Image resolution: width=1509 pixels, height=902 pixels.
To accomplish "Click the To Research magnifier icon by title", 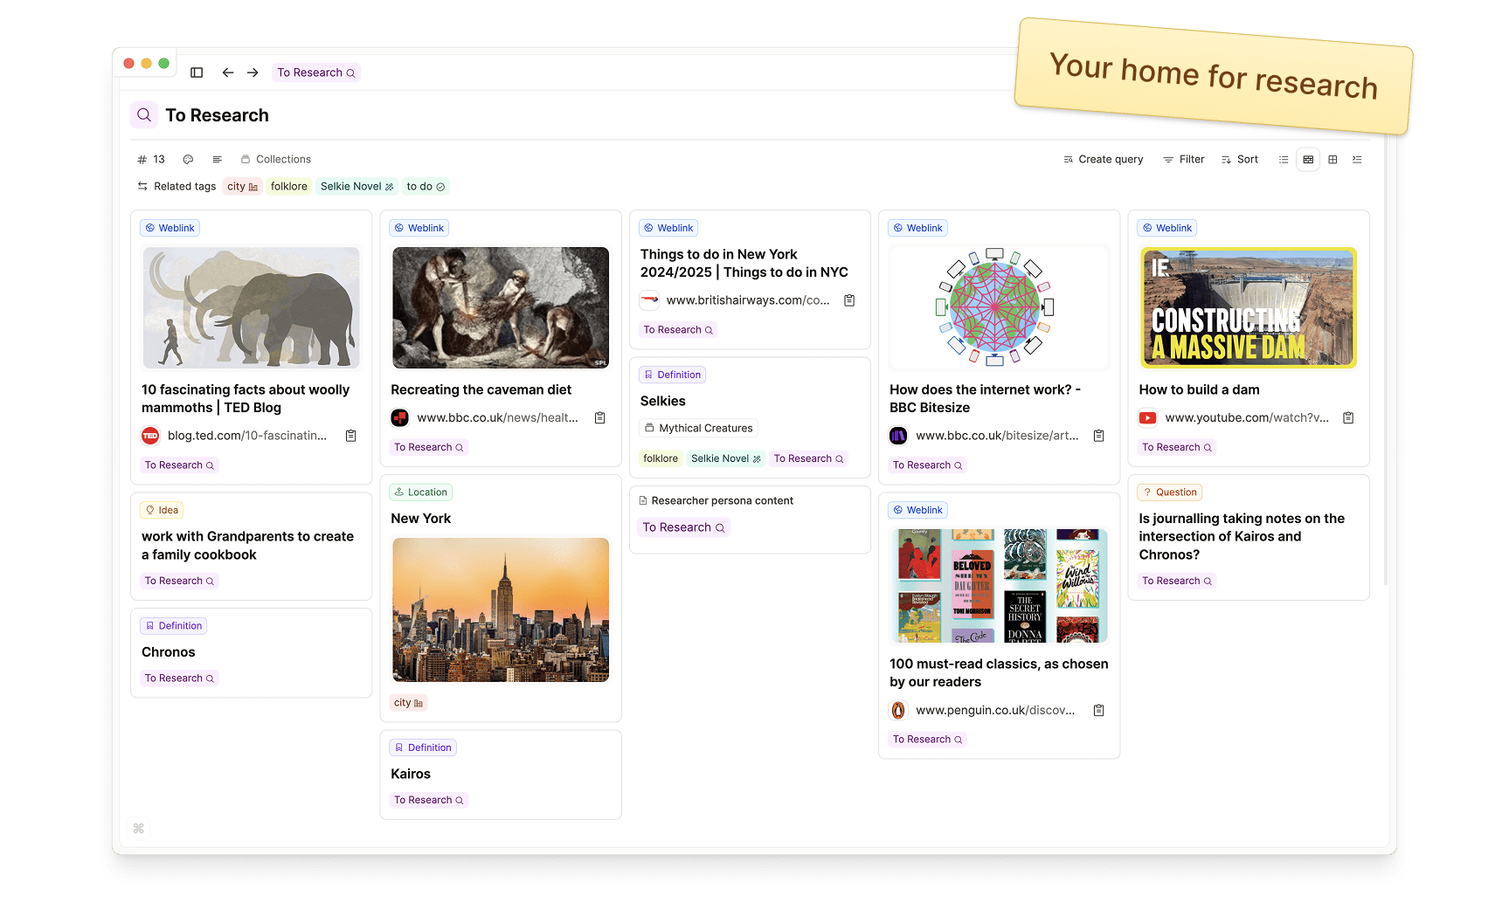I will (144, 115).
